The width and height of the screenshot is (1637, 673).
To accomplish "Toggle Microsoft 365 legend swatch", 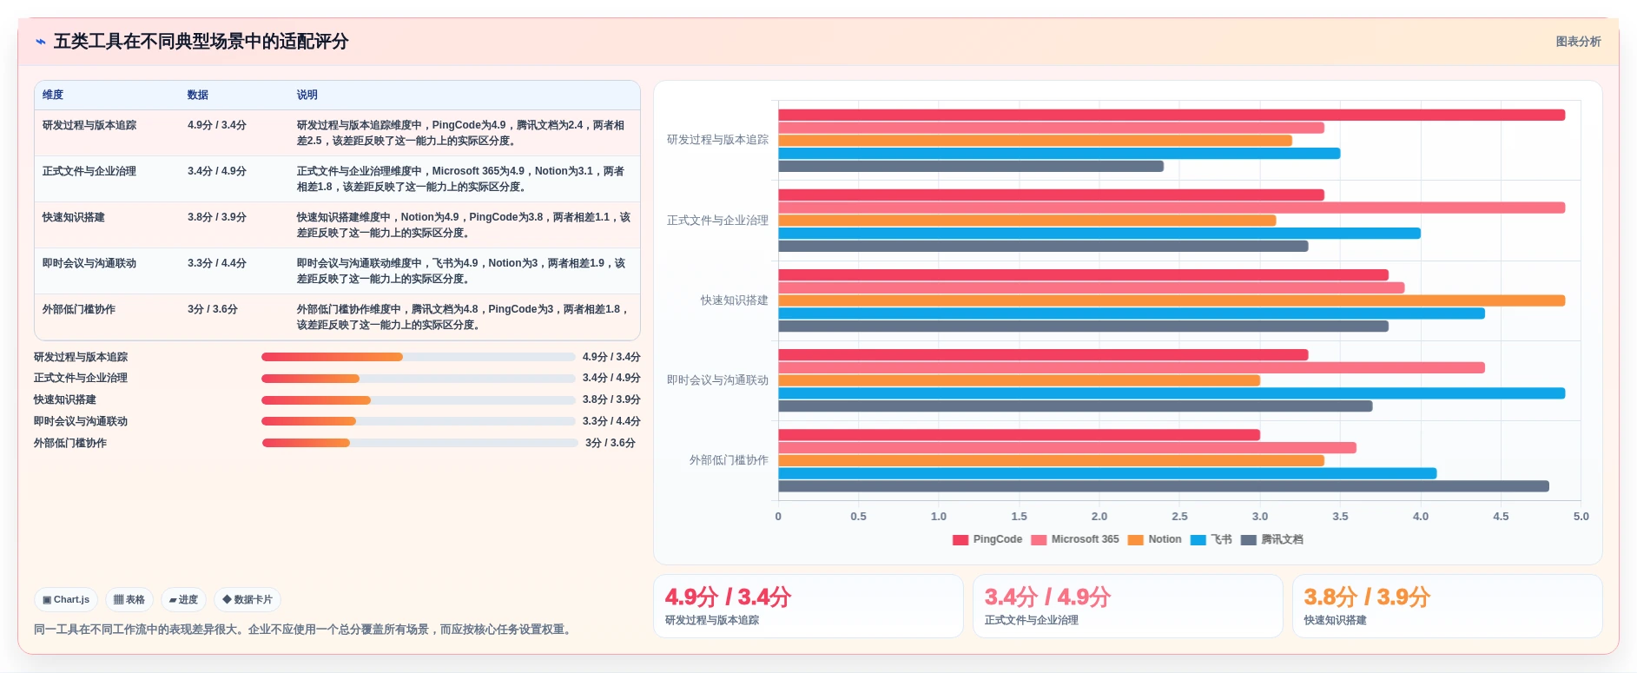I will pos(1039,540).
